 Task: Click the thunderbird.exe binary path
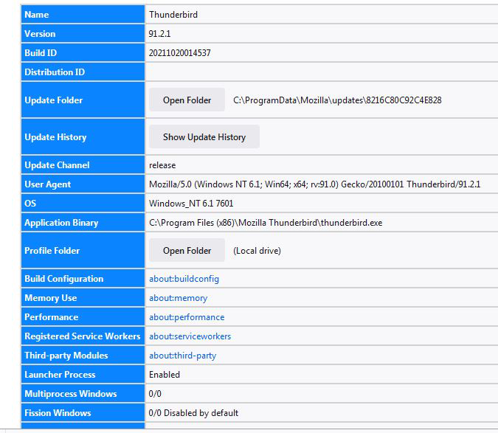[266, 223]
